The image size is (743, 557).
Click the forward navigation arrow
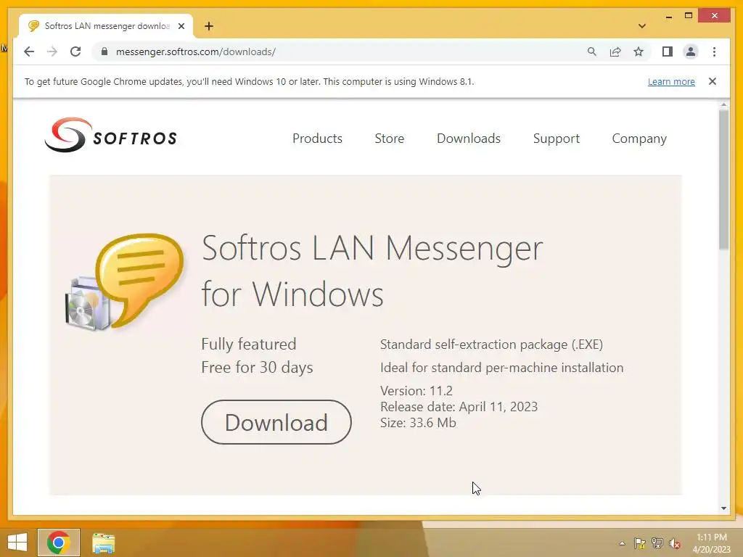[52, 51]
